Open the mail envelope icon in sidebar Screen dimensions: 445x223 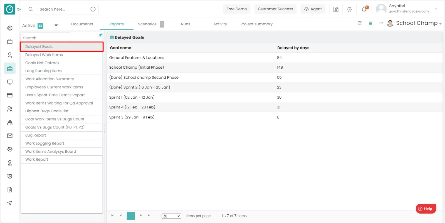click(10, 136)
